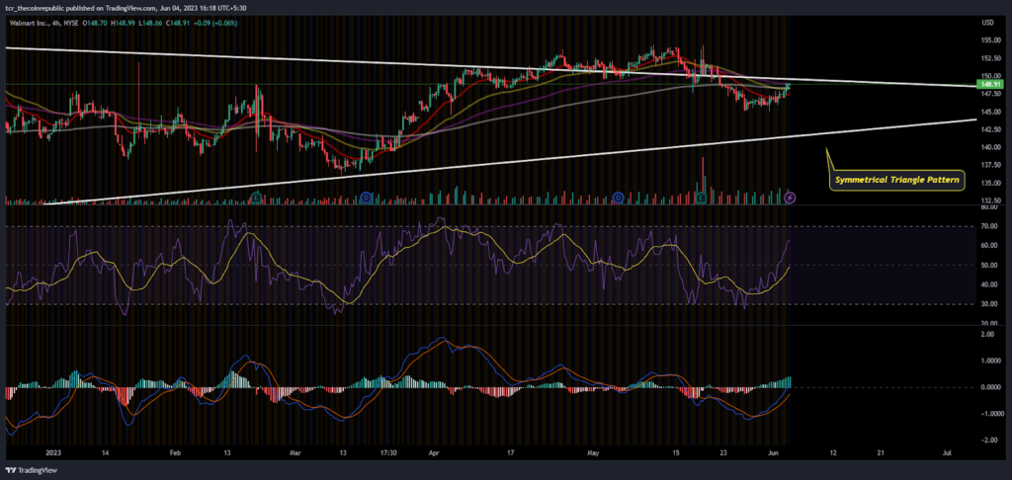Screen dimensions: 1012x480
Task: Click the 142.50 price axis label
Action: (x=989, y=129)
